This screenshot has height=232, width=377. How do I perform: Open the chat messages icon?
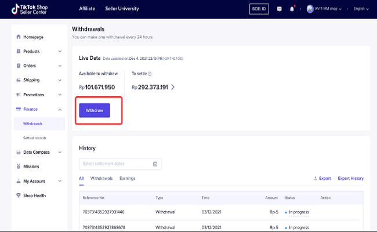(280, 9)
